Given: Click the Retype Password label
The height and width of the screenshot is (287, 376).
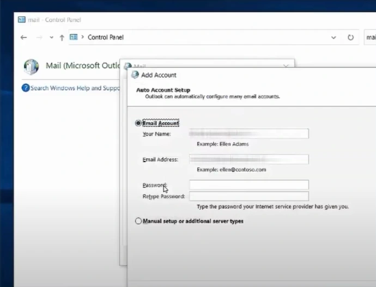Looking at the screenshot, I should pos(164,197).
